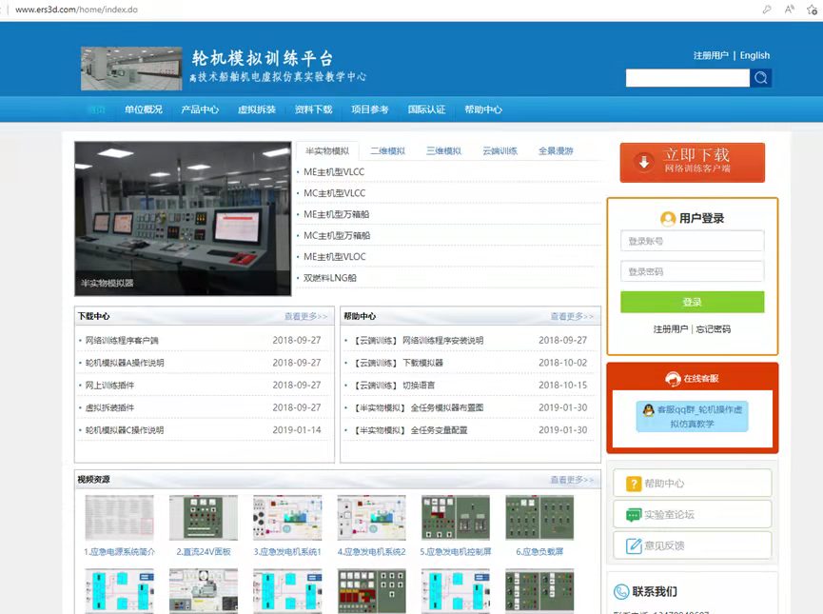Click the green chat bubble 实验室论坛 icon
This screenshot has width=823, height=614.
(634, 515)
